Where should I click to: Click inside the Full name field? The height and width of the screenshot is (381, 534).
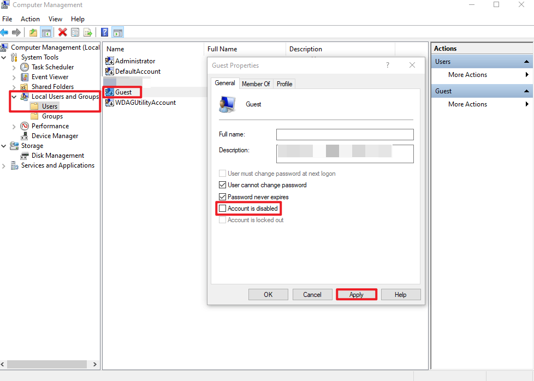345,134
